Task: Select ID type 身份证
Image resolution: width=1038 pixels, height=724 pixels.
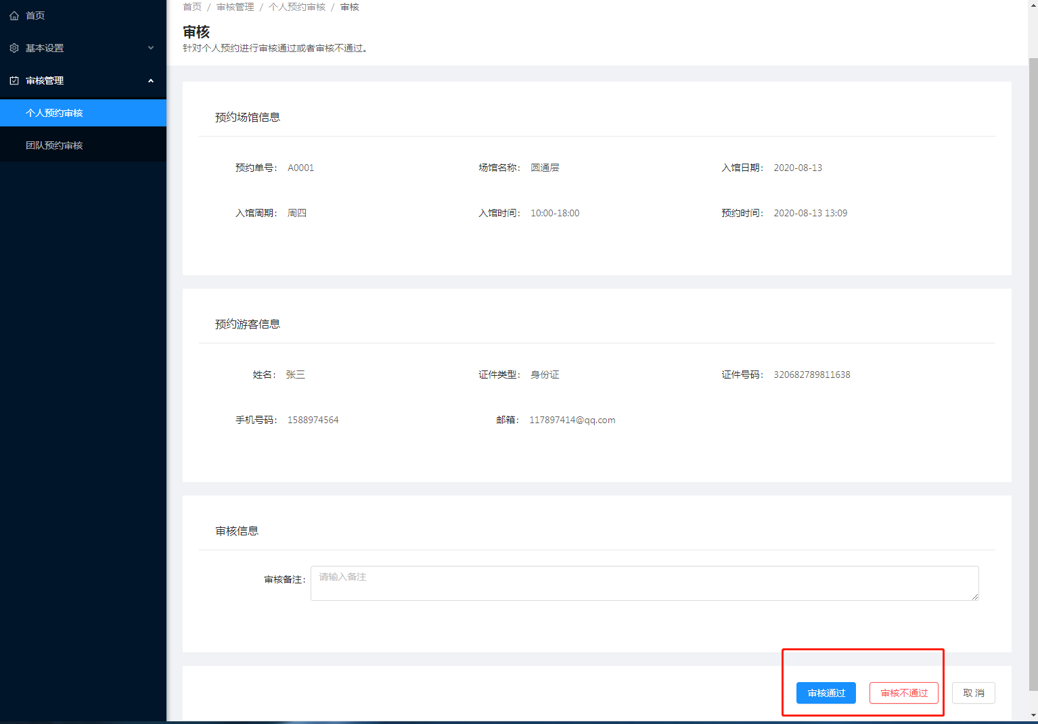Action: point(545,375)
